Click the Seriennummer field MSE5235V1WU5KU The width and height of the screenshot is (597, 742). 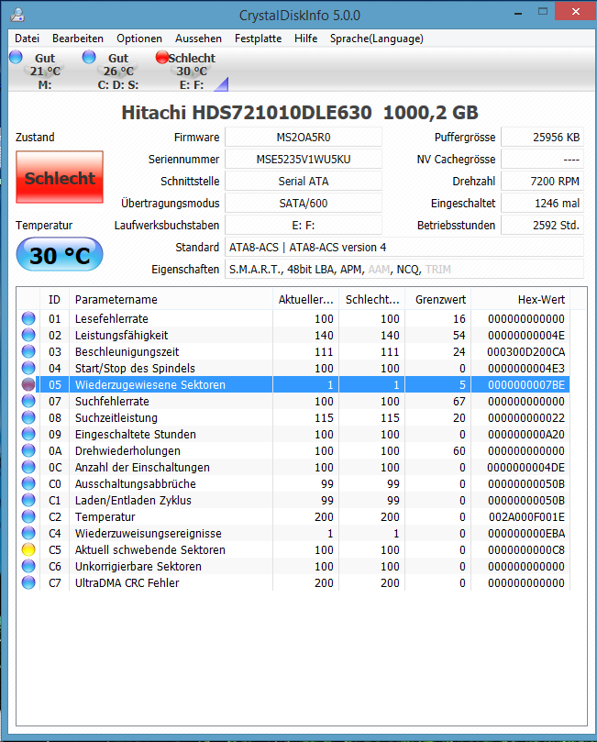point(304,159)
